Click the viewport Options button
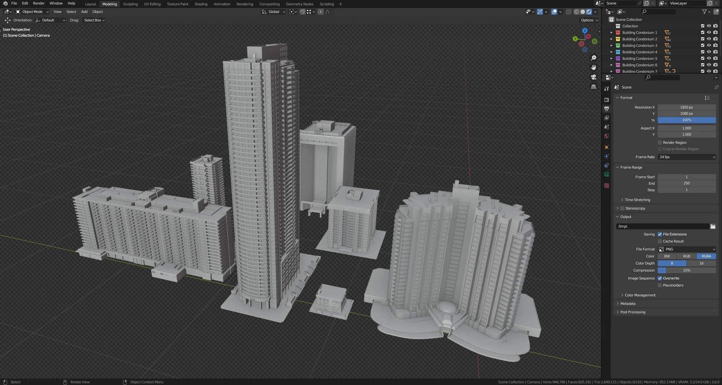This screenshot has height=385, width=722. coord(589,20)
